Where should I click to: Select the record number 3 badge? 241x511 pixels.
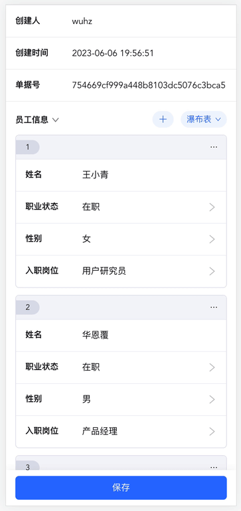[28, 466]
